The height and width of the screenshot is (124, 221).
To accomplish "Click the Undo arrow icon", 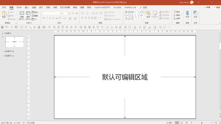I will 7,27.
